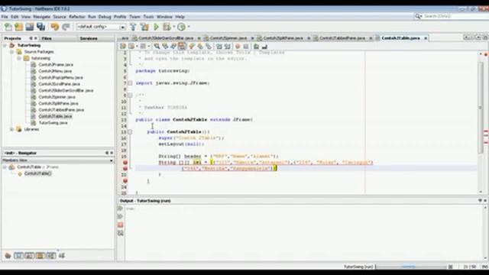Screen dimensions: 489x275
Task: Click the Open Project toolbar icon
Action: click(30, 27)
